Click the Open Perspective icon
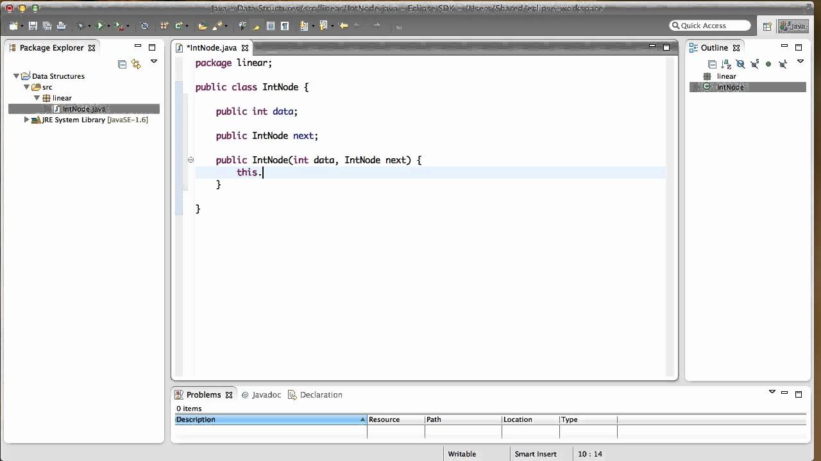The width and height of the screenshot is (821, 461). [x=767, y=26]
